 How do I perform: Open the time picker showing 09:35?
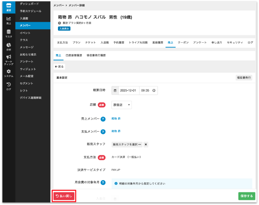148,90
